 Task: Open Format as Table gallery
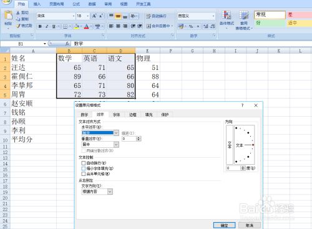(244, 21)
